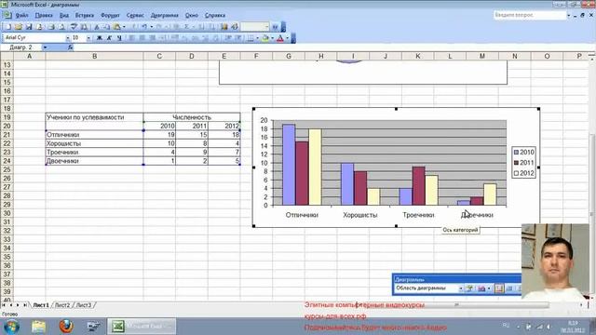This screenshot has height=335, width=596.
Task: Click the Chart Type icon
Action: (481, 288)
